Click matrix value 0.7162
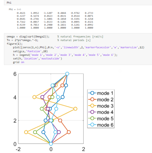Image resolution: width=152 pixels, height=153 pixels. pos(21,22)
